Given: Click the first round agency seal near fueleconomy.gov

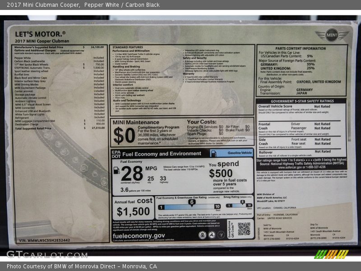Looking at the screenshot, I should point(202,235).
